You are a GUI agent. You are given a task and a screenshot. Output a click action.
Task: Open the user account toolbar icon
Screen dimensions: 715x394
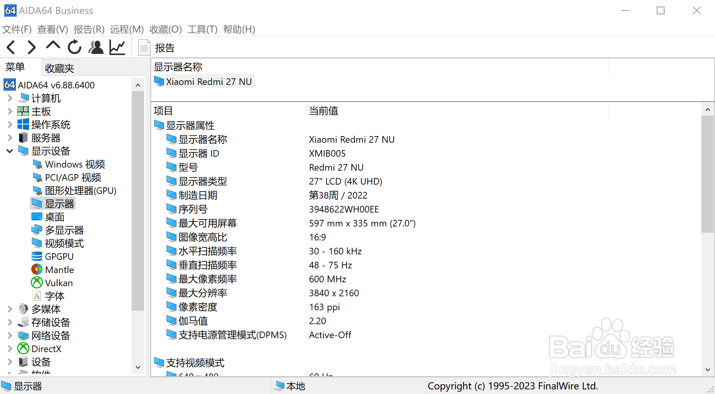pyautogui.click(x=96, y=47)
